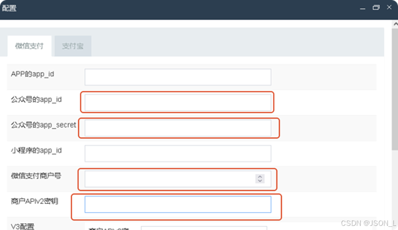This screenshot has width=398, height=230.
Task: Click the 公众号的app_id label
Action: 36,100
